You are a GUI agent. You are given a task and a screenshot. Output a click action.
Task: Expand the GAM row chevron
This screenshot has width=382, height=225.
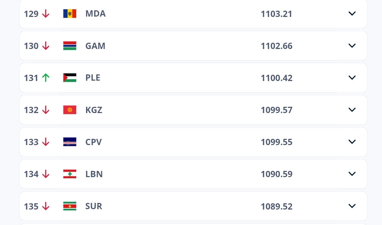coord(352,46)
